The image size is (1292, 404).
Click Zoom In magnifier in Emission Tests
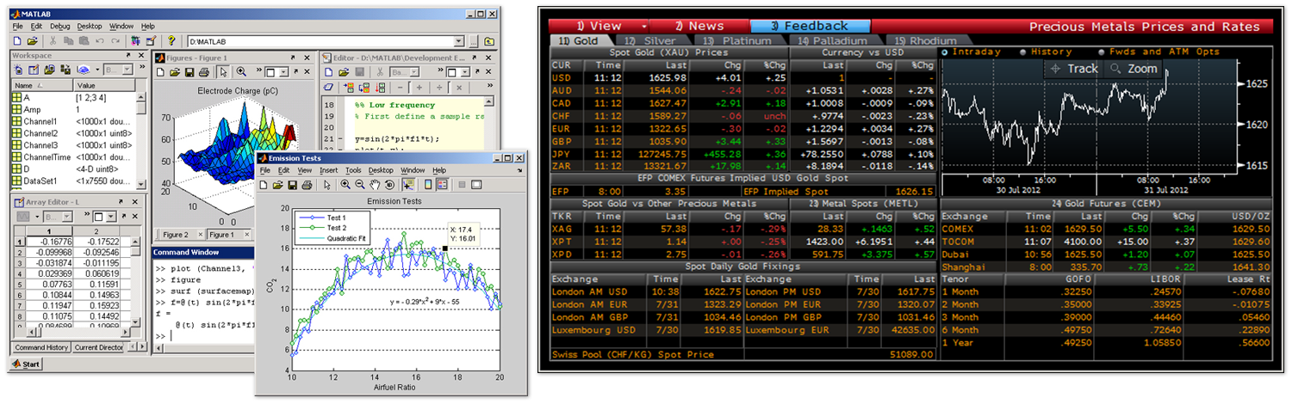point(345,185)
